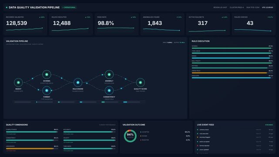This screenshot has width=279, height=157.
Task: Click the Records Validated sparkline
Action: pos(24,29)
